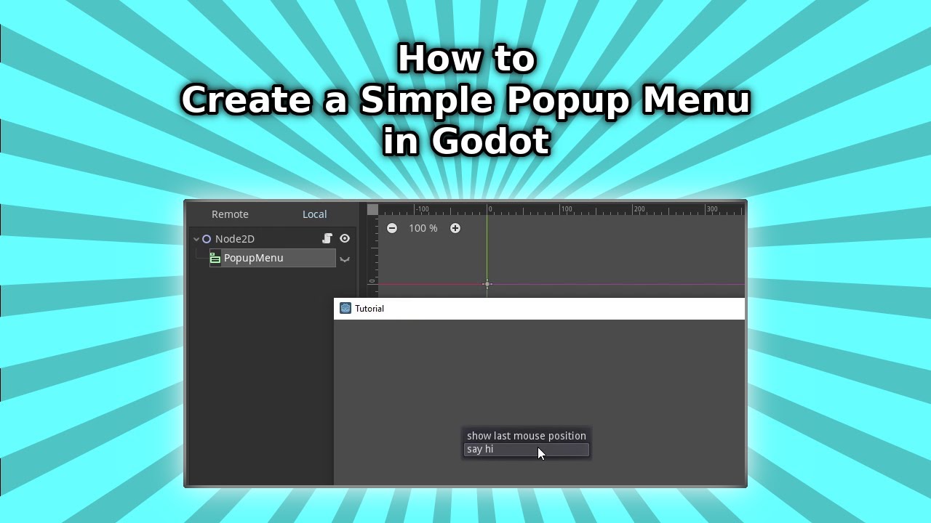931x523 pixels.
Task: Zoom out the 2D viewport
Action: 392,228
